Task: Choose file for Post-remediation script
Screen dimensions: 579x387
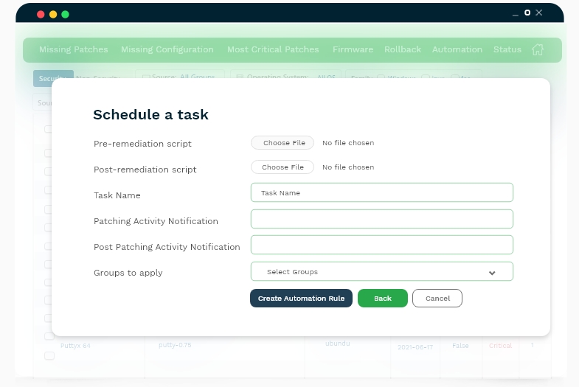Action: point(282,167)
